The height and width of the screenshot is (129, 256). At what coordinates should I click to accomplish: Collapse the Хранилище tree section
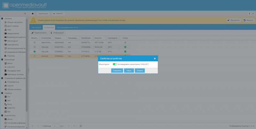[2, 60]
